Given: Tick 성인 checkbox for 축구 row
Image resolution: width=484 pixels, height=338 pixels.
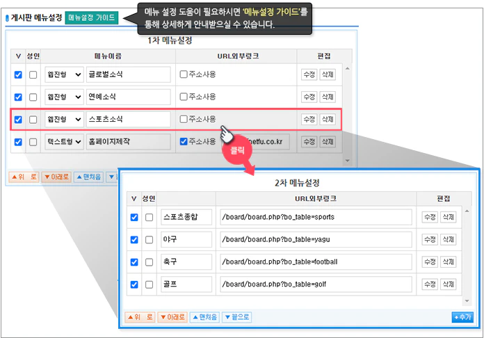Looking at the screenshot, I should 149,262.
